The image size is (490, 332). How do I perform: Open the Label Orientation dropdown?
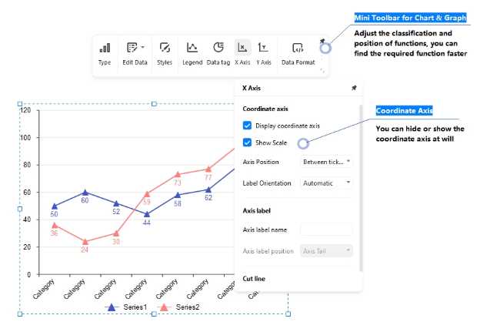[x=326, y=183]
